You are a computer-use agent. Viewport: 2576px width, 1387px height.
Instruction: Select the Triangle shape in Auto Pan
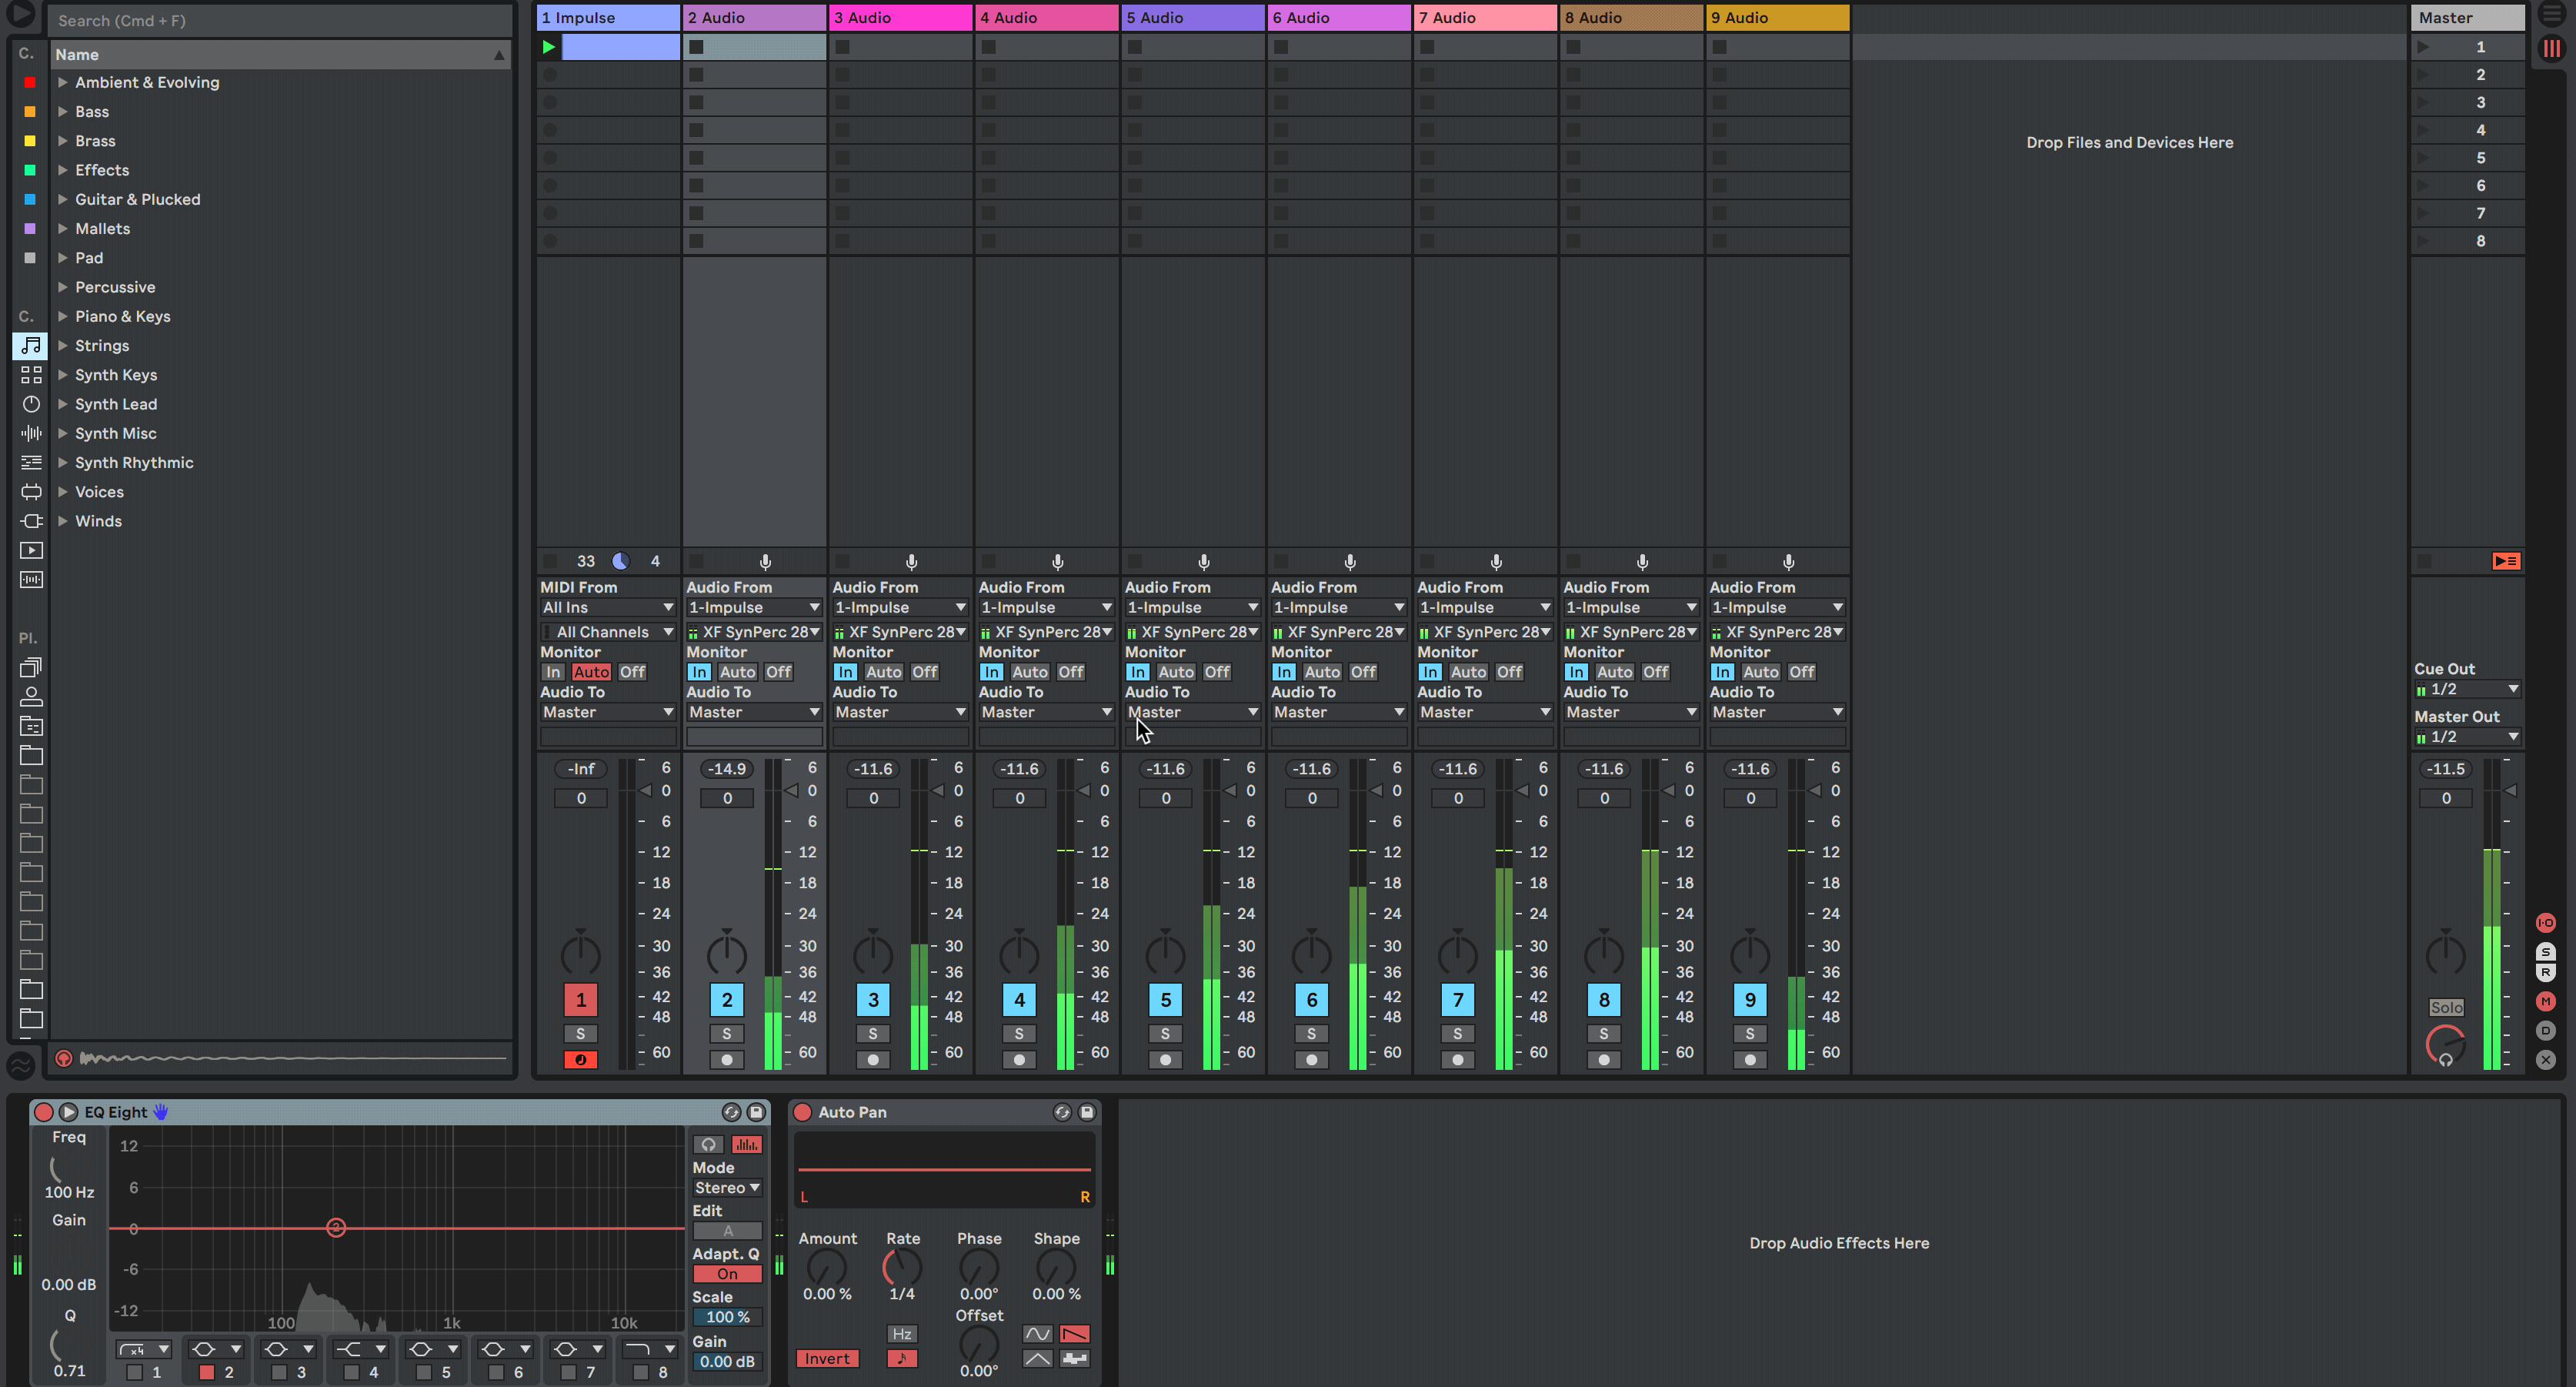pos(1037,1359)
